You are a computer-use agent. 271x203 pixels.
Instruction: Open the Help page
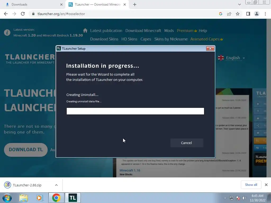[x=203, y=31]
